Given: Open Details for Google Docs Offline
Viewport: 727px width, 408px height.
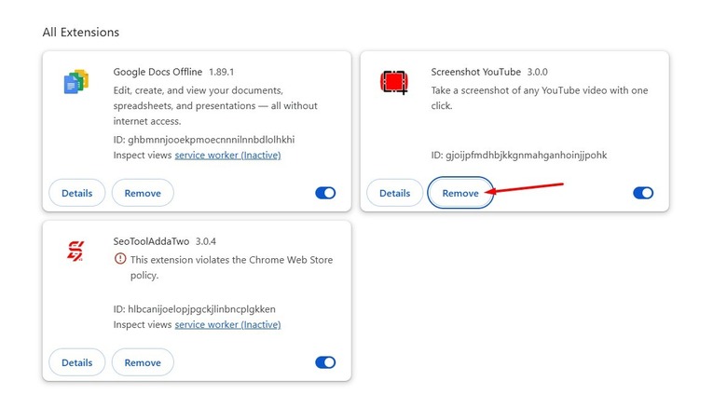Looking at the screenshot, I should coord(77,193).
